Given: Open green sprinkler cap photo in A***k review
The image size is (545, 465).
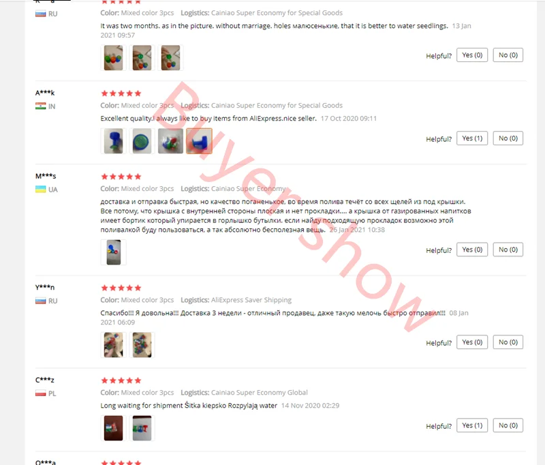Looking at the screenshot, I should click(x=142, y=141).
